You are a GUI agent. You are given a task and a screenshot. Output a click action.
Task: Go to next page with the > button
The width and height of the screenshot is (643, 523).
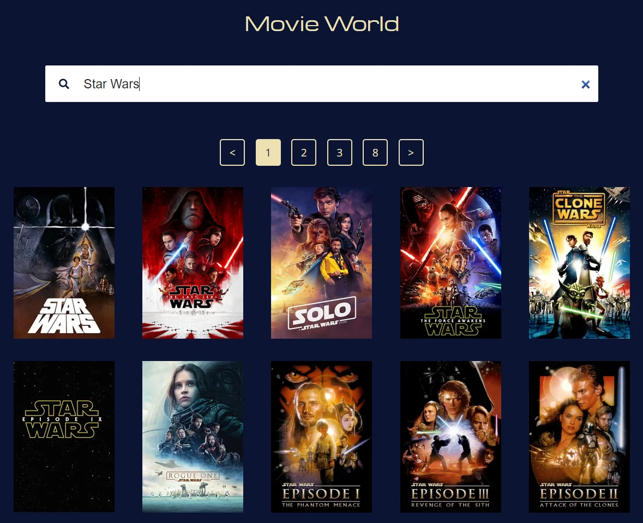[411, 153]
